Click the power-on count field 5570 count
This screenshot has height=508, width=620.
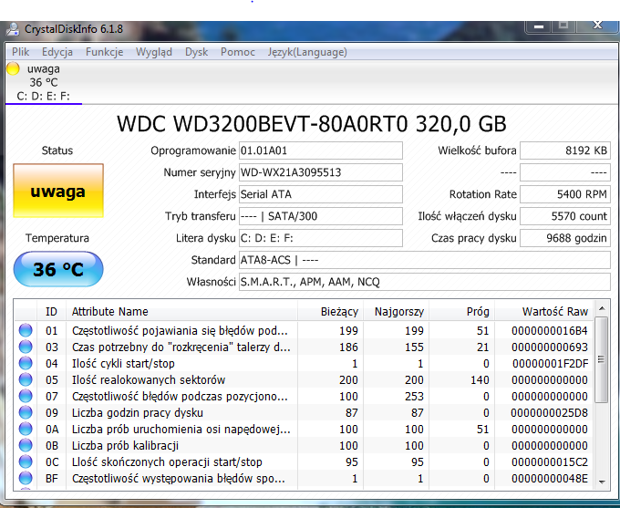click(565, 216)
